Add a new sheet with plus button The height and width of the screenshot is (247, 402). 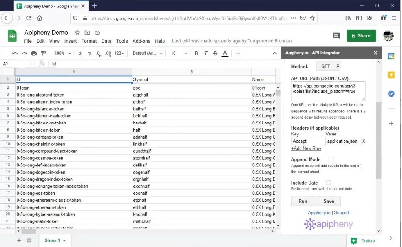19,240
